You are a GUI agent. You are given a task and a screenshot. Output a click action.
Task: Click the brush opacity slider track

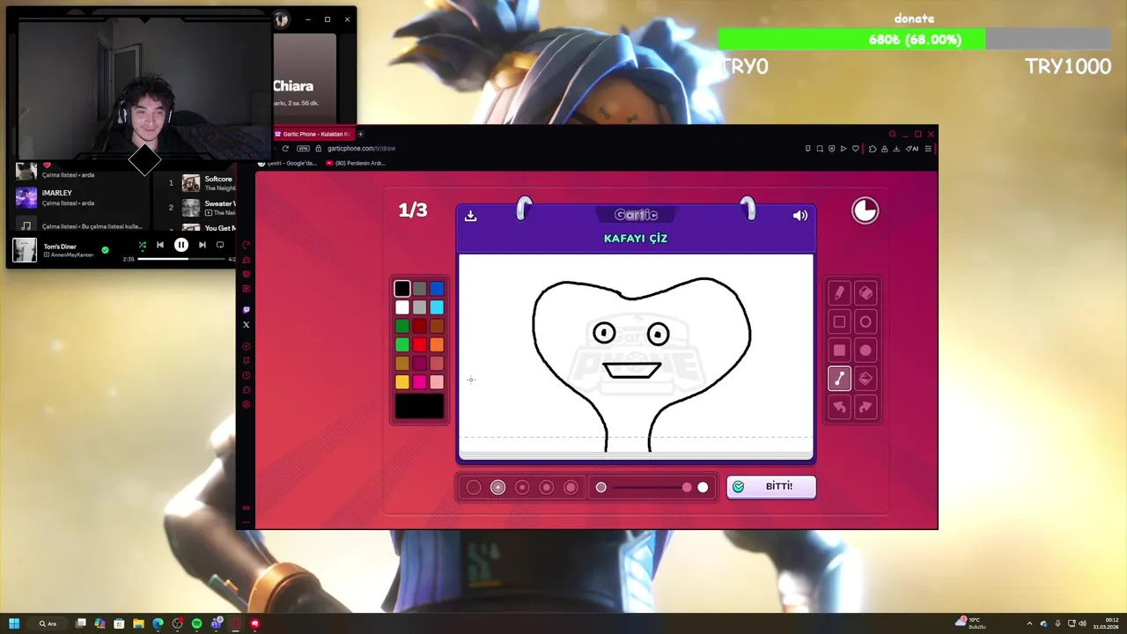tap(652, 487)
